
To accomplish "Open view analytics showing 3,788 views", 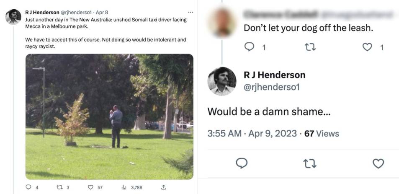I will [124, 187].
